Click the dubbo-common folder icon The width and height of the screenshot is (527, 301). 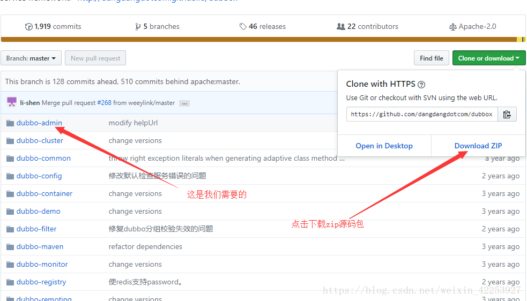(x=10, y=158)
